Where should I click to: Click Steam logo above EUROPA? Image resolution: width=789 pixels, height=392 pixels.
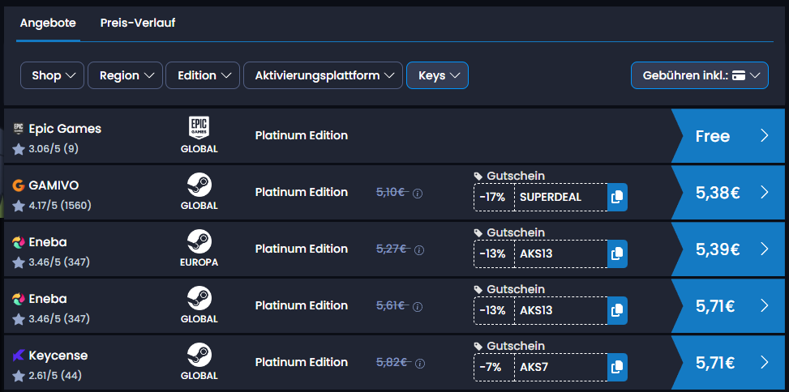(199, 242)
